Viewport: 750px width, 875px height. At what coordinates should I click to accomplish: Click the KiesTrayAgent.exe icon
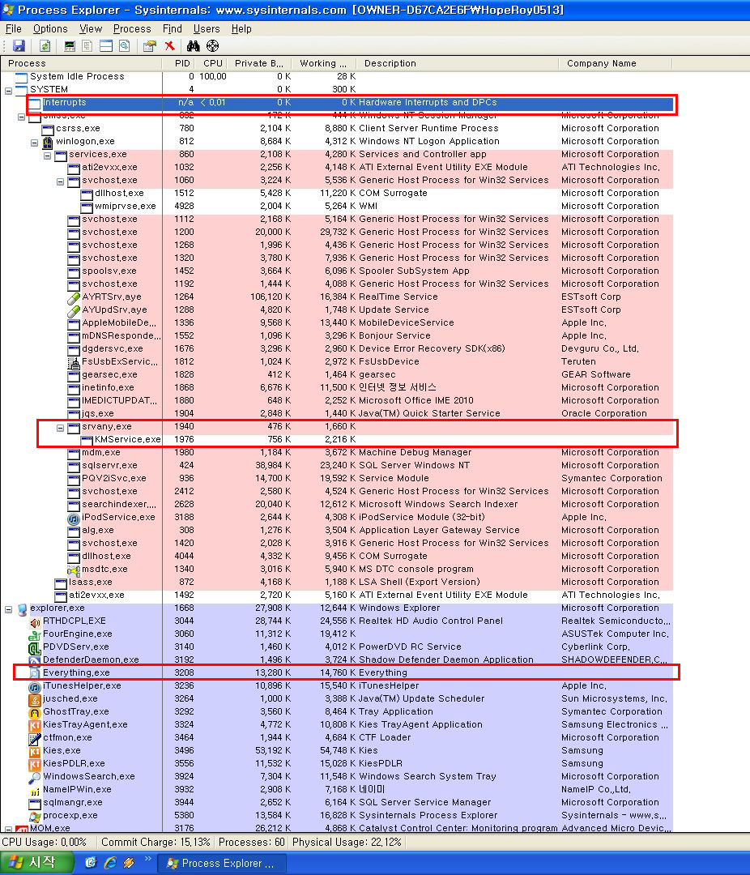coord(35,725)
